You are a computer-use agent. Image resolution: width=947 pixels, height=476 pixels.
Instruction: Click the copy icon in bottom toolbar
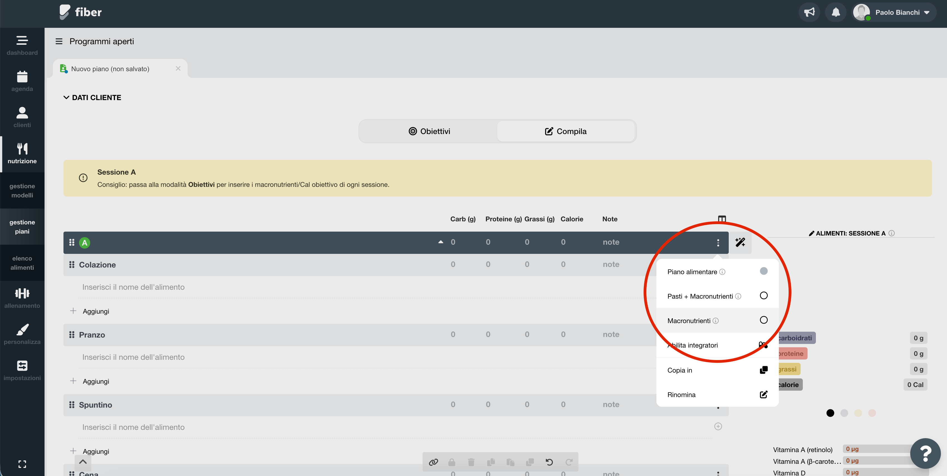click(491, 462)
